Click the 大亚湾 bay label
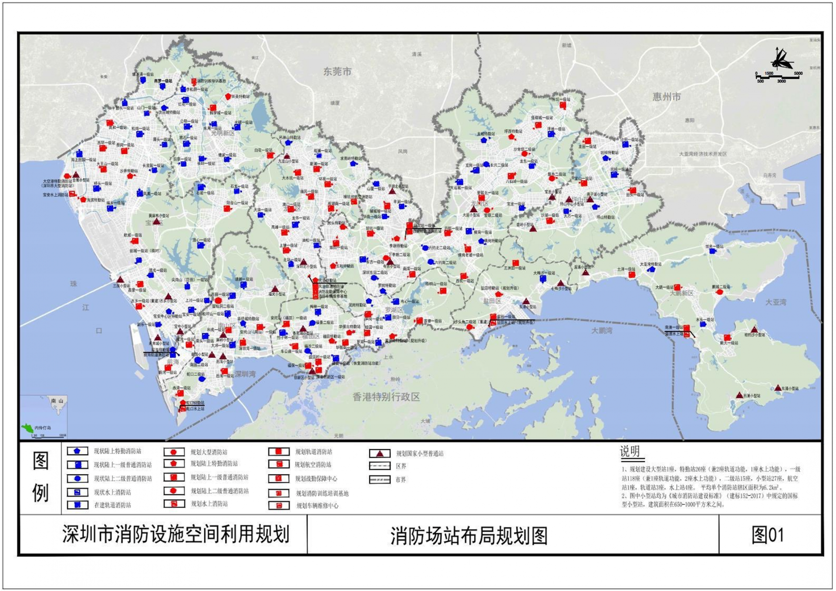This screenshot has height=591, width=836. [776, 302]
